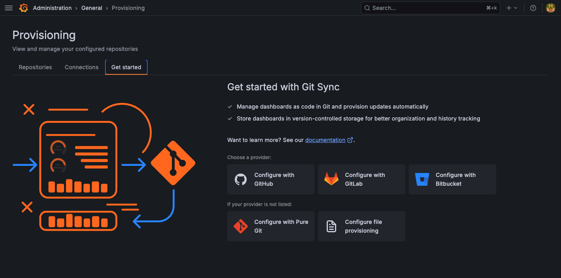Click the file provisioning document icon
Screen dimensions: 561x278
[x=331, y=226]
